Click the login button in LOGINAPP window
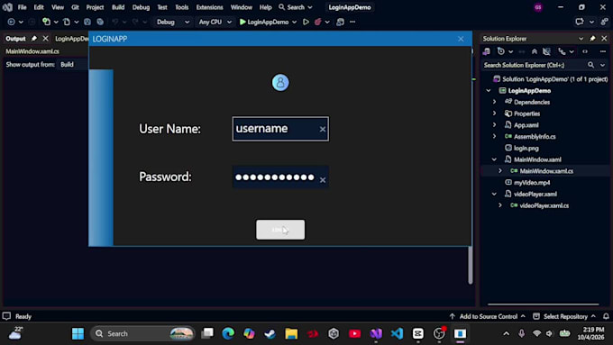This screenshot has width=613, height=345. [280, 230]
